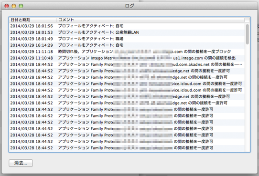Select the 18:01:56 プロフィールをアクティベート: 自宅 row

[x=127, y=26]
